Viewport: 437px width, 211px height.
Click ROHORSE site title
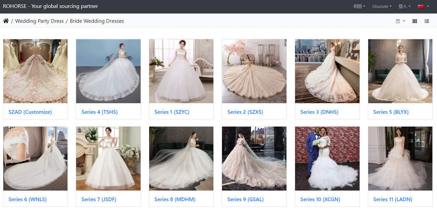click(50, 6)
